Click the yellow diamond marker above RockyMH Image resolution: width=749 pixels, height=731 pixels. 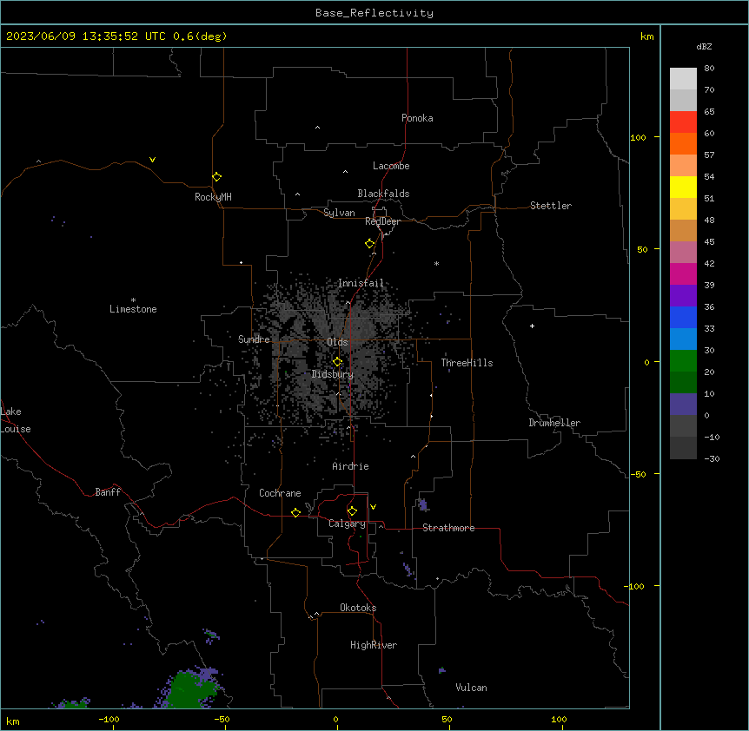coord(217,177)
